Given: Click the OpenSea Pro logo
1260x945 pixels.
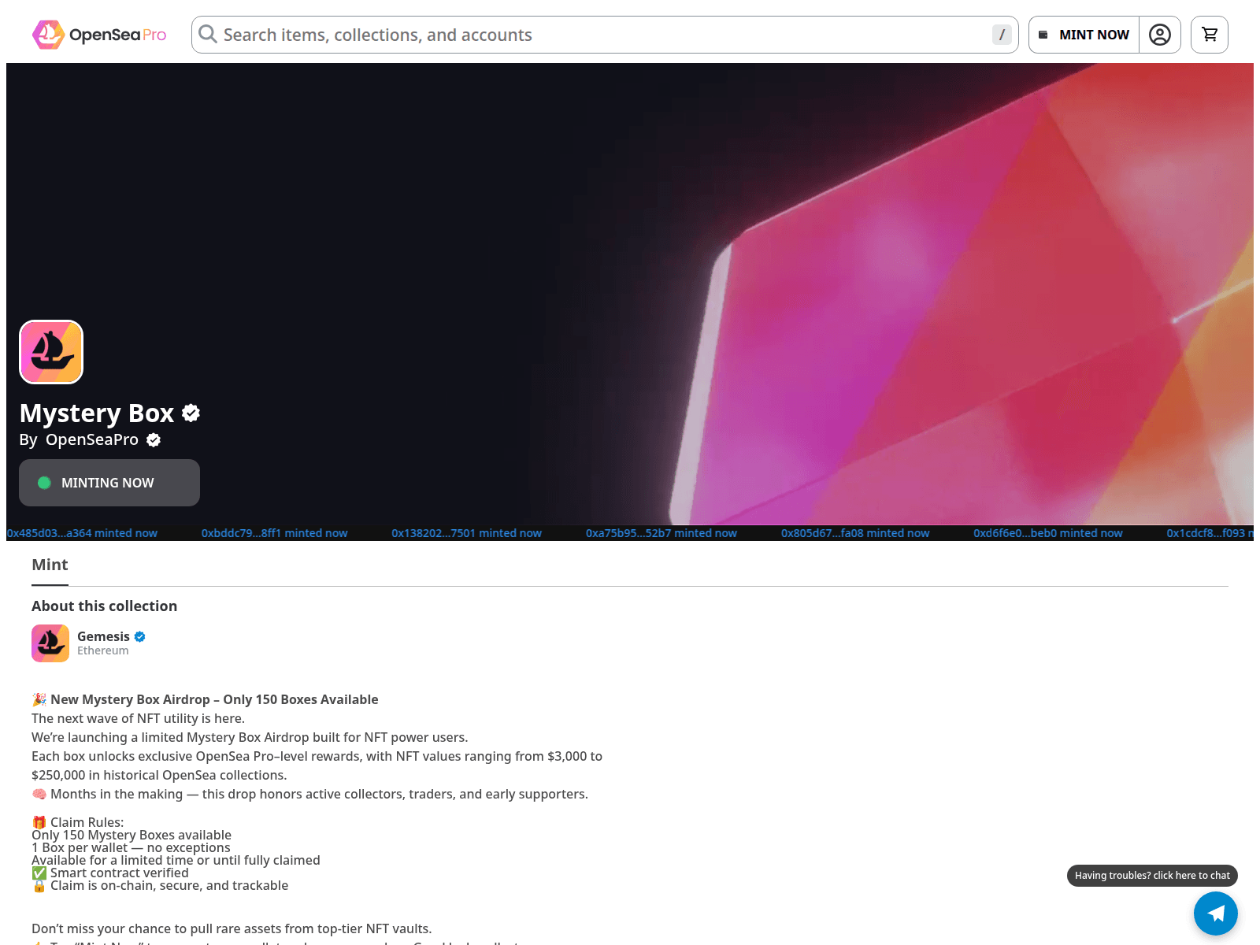Looking at the screenshot, I should [99, 35].
